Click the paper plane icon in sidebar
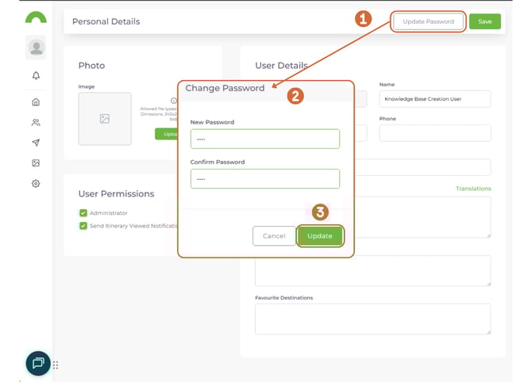The image size is (532, 382). 36,143
